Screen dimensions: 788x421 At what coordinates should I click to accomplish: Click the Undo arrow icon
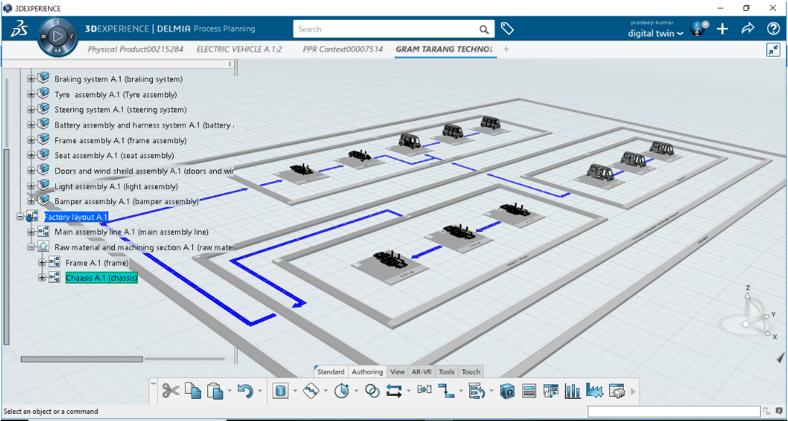(245, 390)
